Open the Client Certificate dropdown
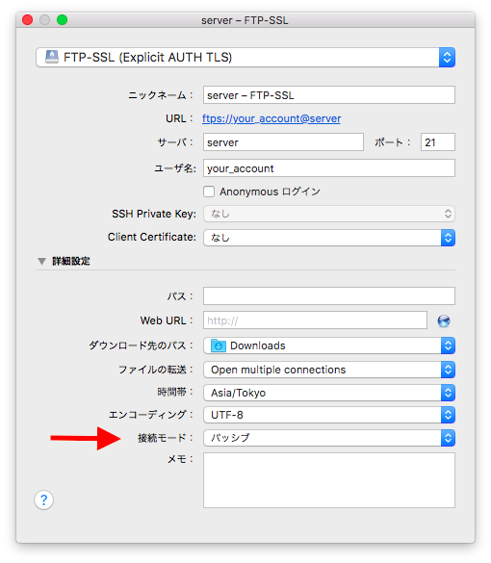This screenshot has height=563, width=491. pyautogui.click(x=329, y=238)
